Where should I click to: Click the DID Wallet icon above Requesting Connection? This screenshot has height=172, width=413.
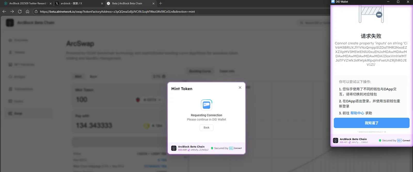[206, 105]
